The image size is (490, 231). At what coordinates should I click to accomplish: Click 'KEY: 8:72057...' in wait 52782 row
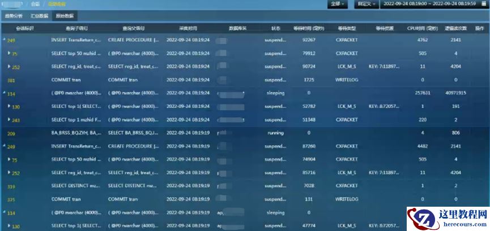click(x=384, y=106)
